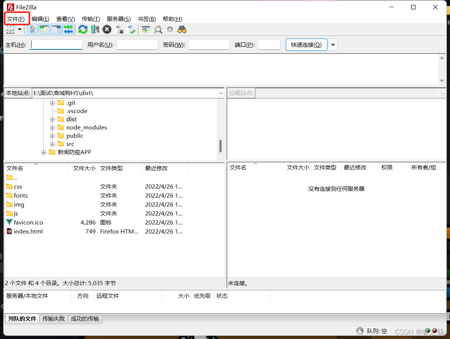Toggle synchronized browsing
The height and width of the screenshot is (339, 450).
[170, 30]
